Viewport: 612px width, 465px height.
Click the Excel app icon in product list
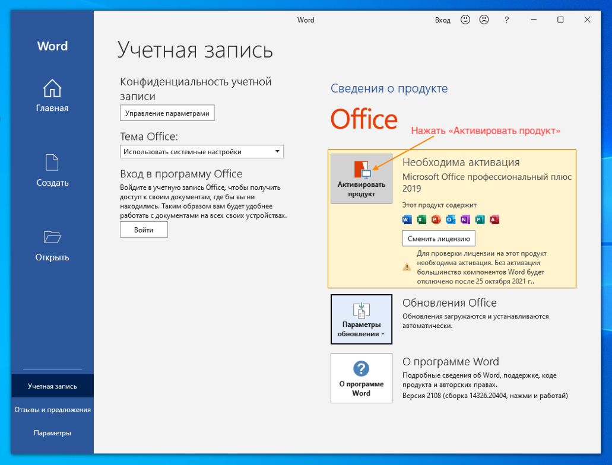421,219
